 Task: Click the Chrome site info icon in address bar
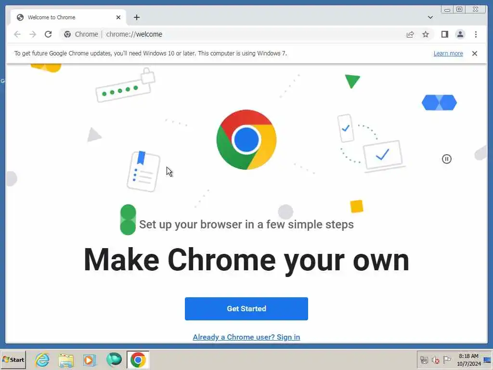67,34
